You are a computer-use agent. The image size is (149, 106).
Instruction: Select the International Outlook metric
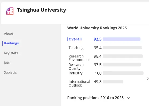[x=79, y=83]
